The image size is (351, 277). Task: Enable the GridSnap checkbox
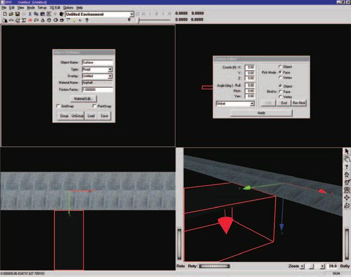tap(58, 106)
